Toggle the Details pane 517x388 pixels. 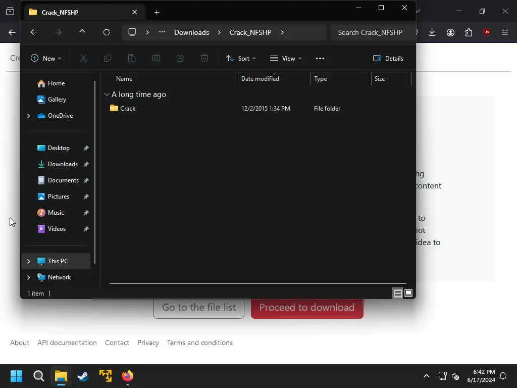click(x=388, y=59)
